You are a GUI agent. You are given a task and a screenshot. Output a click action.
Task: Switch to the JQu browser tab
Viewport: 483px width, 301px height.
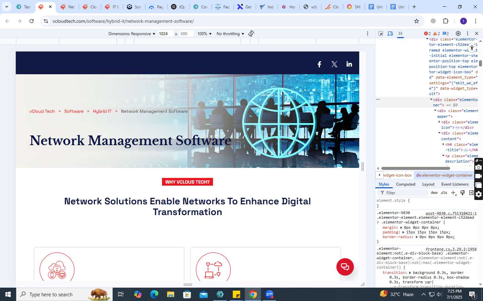[178, 7]
